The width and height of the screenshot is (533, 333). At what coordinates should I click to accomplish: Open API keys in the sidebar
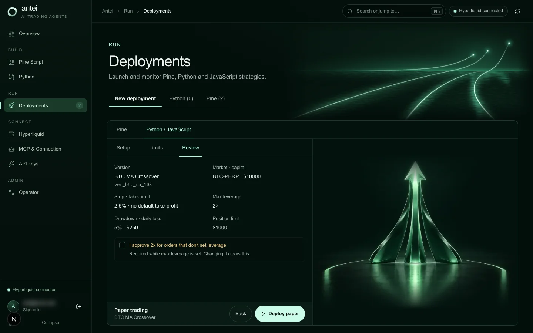point(46,164)
